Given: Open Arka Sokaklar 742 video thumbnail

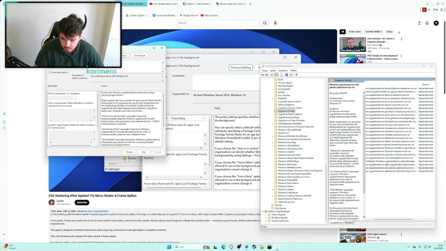Looking at the screenshot, I should click(353, 45).
